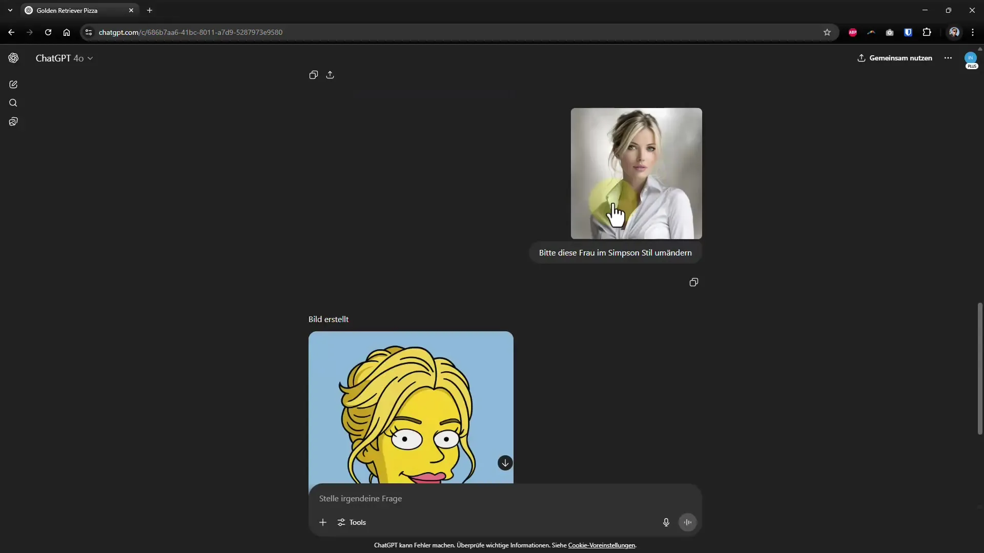Open the browser three-dot menu

[973, 32]
